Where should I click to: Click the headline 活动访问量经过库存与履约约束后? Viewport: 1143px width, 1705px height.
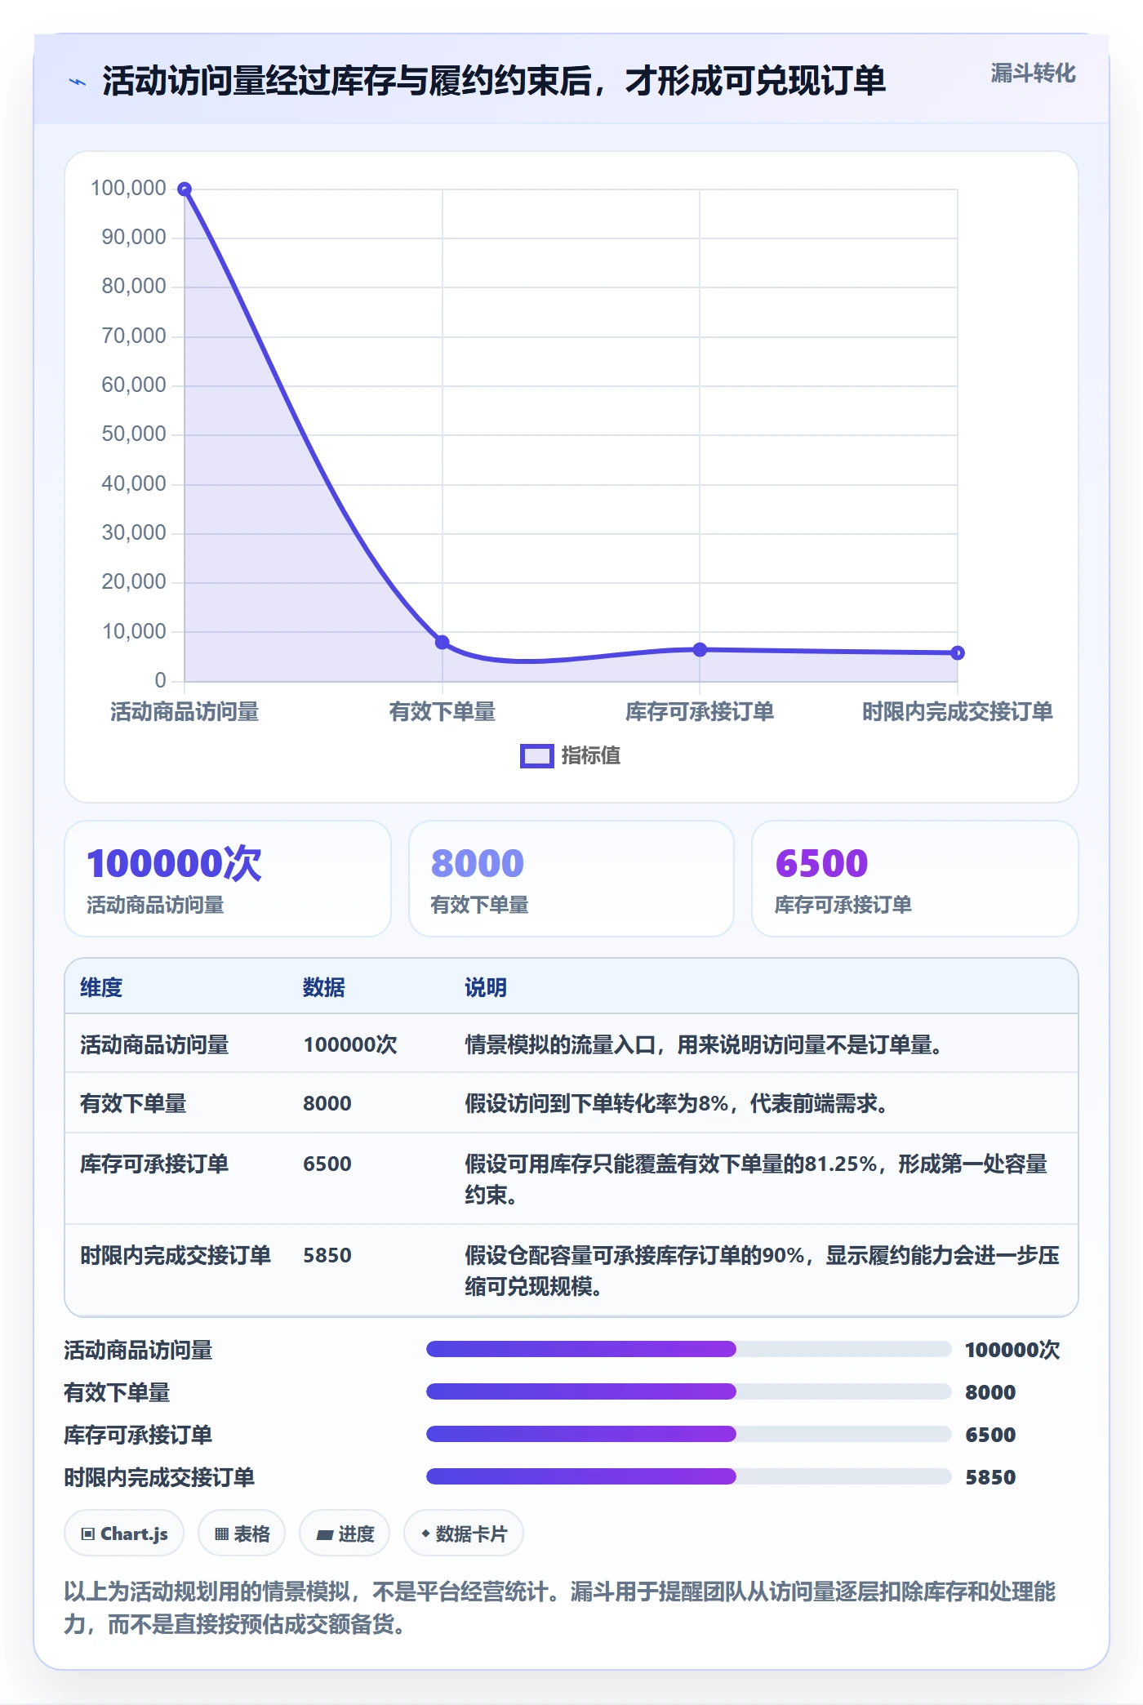point(494,82)
